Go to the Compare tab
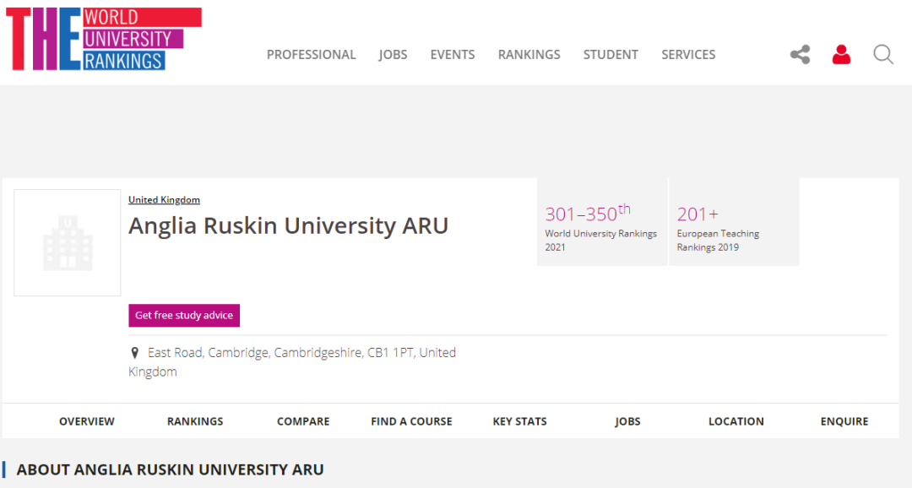The image size is (912, 488). click(x=303, y=421)
